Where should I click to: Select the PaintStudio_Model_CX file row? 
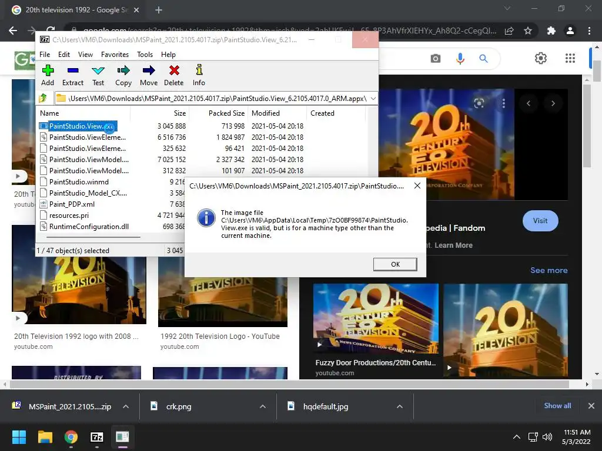coord(88,193)
